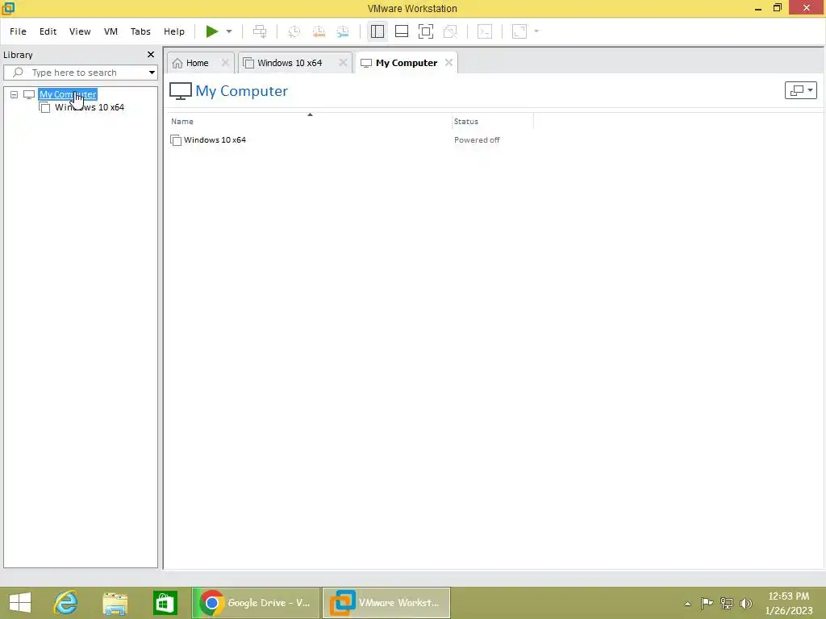Click the volume speaker tray icon
The image size is (826, 619).
tap(746, 603)
